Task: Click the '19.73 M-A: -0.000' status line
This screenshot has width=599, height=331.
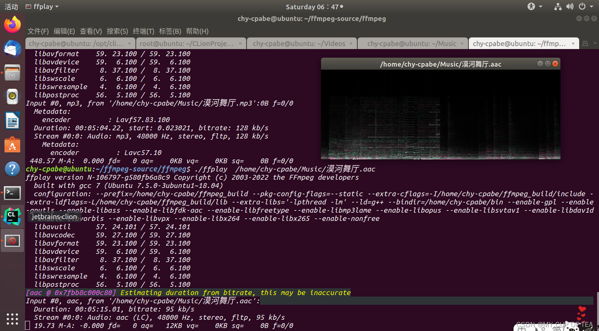Action: pyautogui.click(x=163, y=325)
